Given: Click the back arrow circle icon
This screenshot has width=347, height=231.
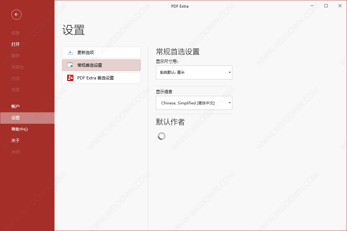Looking at the screenshot, I should click(x=16, y=15).
